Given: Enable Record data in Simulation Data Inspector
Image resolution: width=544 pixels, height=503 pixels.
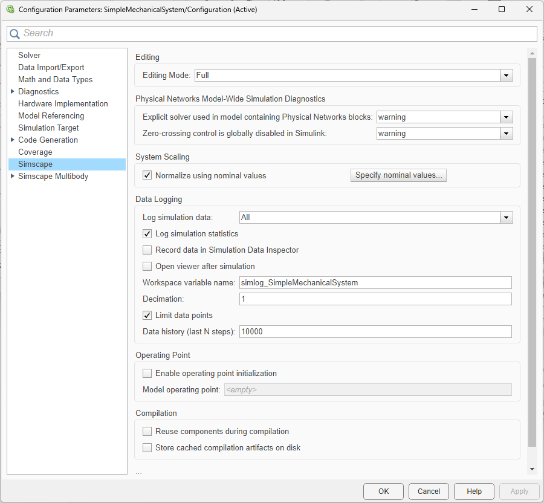Looking at the screenshot, I should point(147,250).
